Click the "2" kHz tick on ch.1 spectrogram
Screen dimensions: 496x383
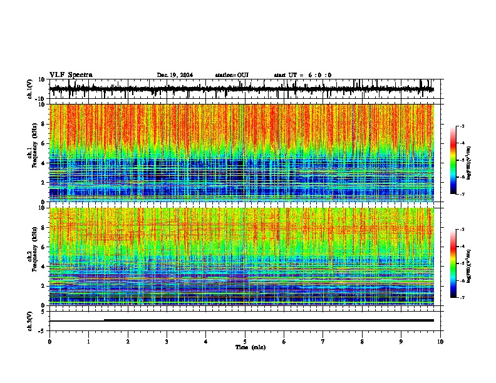point(44,182)
